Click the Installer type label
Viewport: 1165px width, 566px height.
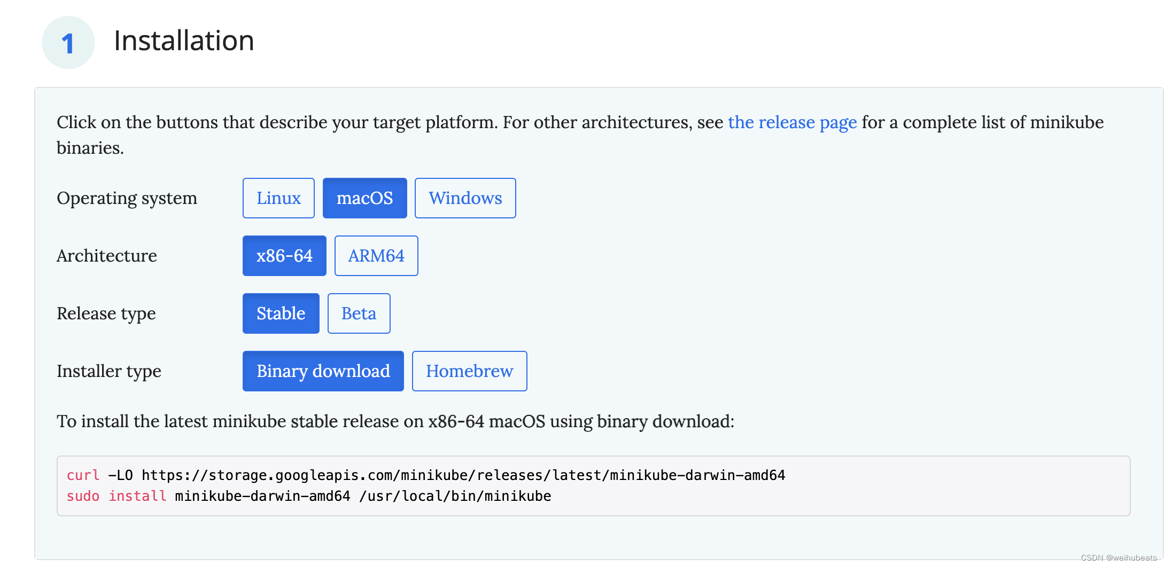click(x=109, y=371)
